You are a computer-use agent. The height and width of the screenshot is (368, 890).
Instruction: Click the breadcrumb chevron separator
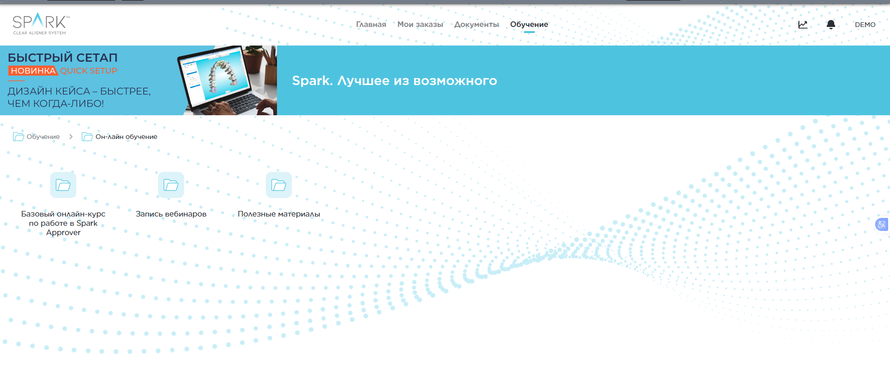71,137
